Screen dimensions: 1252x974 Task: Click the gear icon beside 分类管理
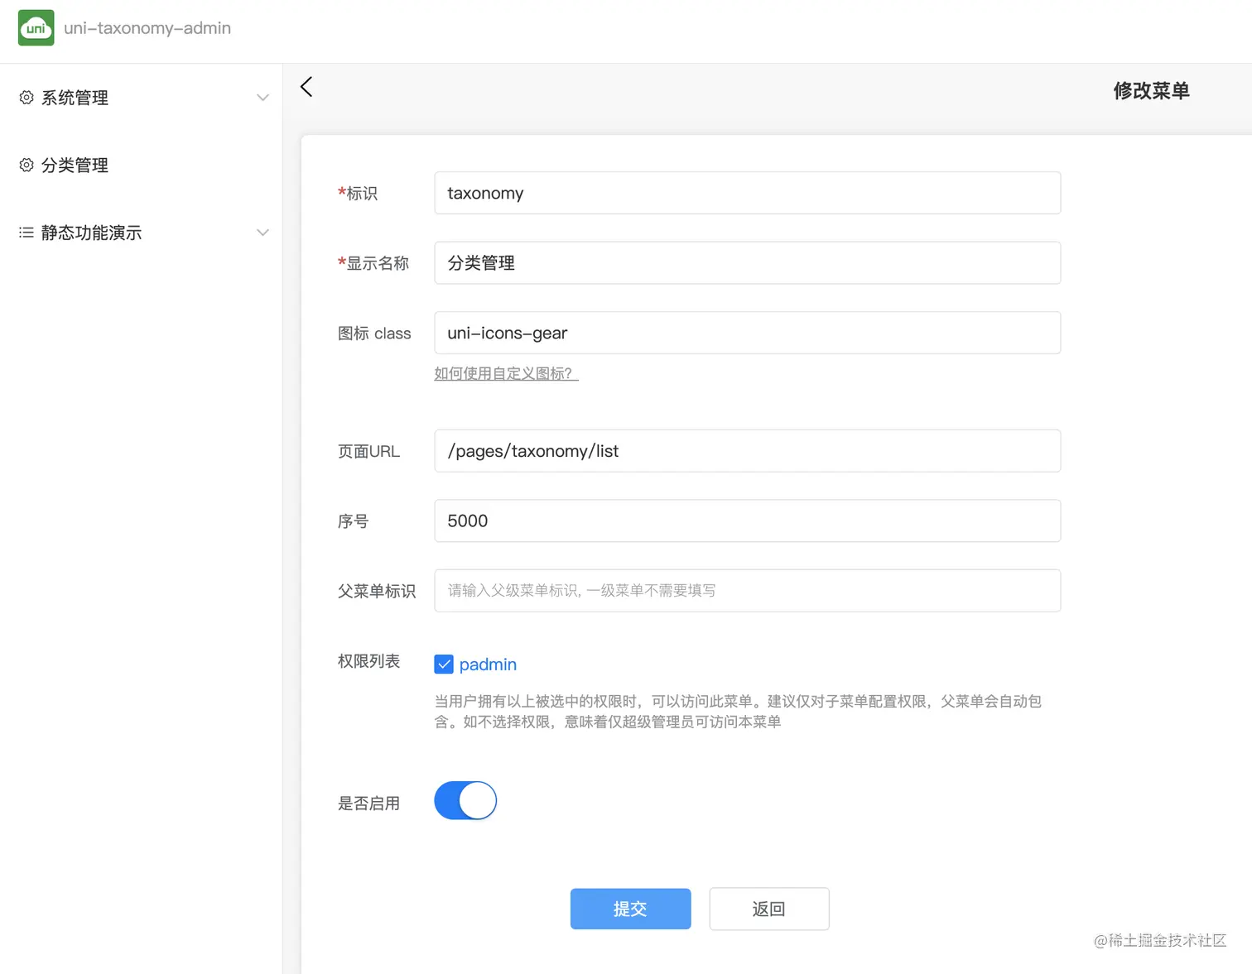pos(26,165)
